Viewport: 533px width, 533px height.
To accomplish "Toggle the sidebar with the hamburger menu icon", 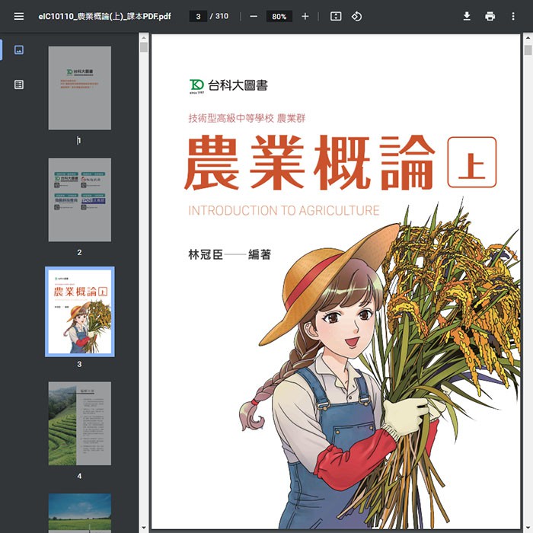I will pyautogui.click(x=18, y=16).
